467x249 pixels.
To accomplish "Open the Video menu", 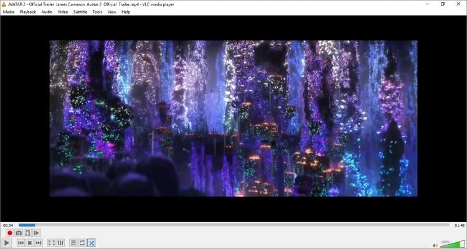I will (63, 12).
